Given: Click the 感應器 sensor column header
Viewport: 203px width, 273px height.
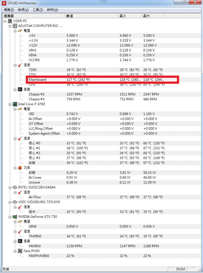Looking at the screenshot, I should pos(33,16).
